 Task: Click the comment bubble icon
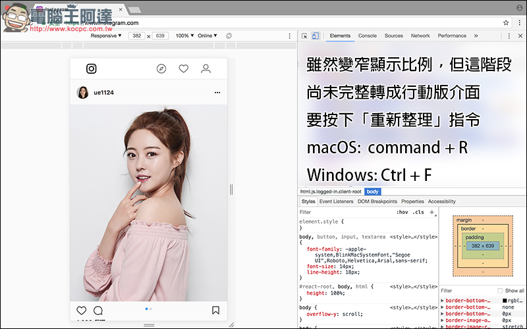[x=98, y=310]
